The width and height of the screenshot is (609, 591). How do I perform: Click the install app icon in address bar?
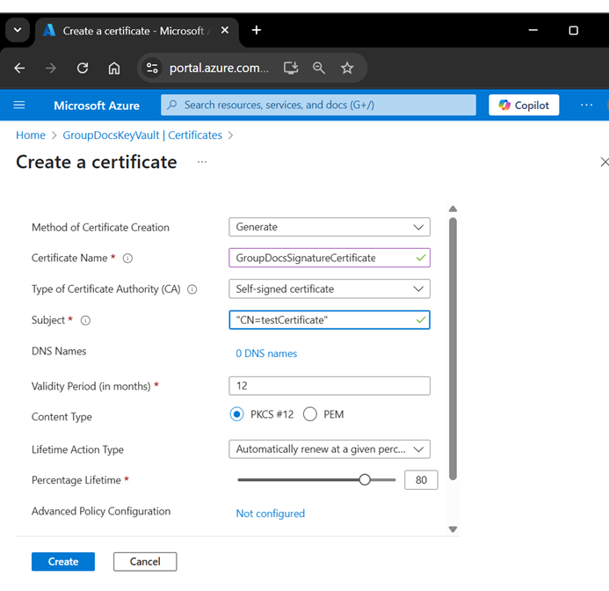coord(291,68)
